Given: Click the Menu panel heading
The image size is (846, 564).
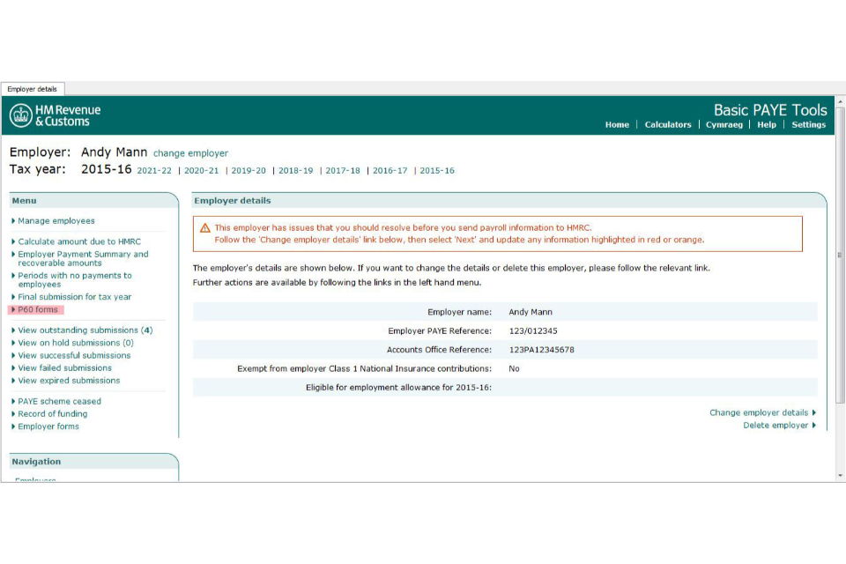Looking at the screenshot, I should click(25, 201).
